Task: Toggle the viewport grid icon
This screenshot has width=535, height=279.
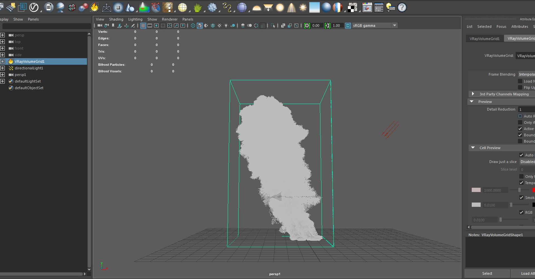Action: coord(143,26)
